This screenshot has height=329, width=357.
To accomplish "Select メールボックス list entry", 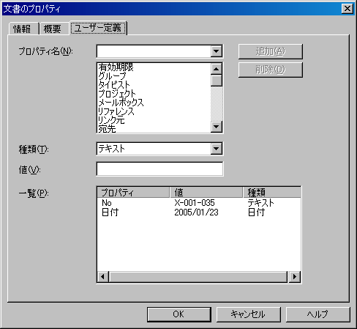I will [154, 103].
